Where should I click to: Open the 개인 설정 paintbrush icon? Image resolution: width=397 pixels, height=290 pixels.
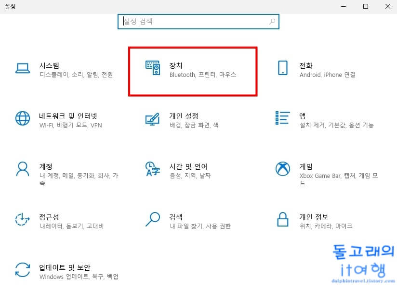(152, 119)
